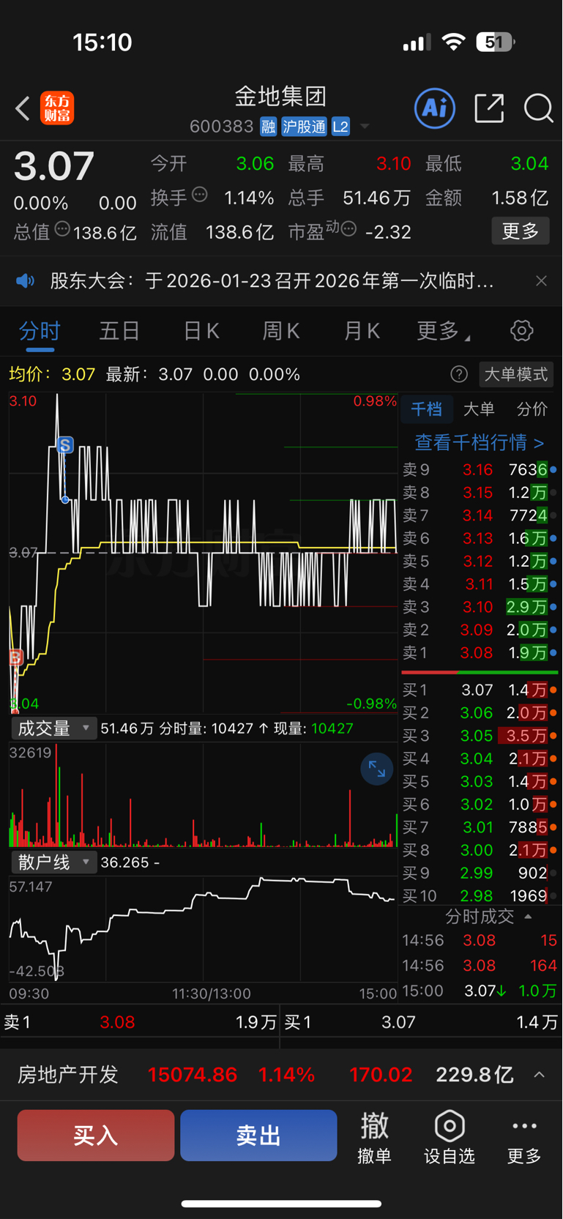This screenshot has height=1219, width=563.
Task: Open the 股东大会 announcement notice
Action: [272, 281]
